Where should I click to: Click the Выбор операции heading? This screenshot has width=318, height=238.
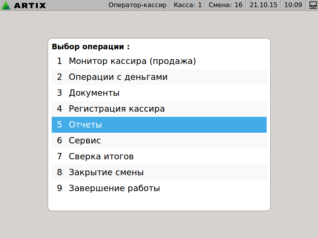coord(91,46)
